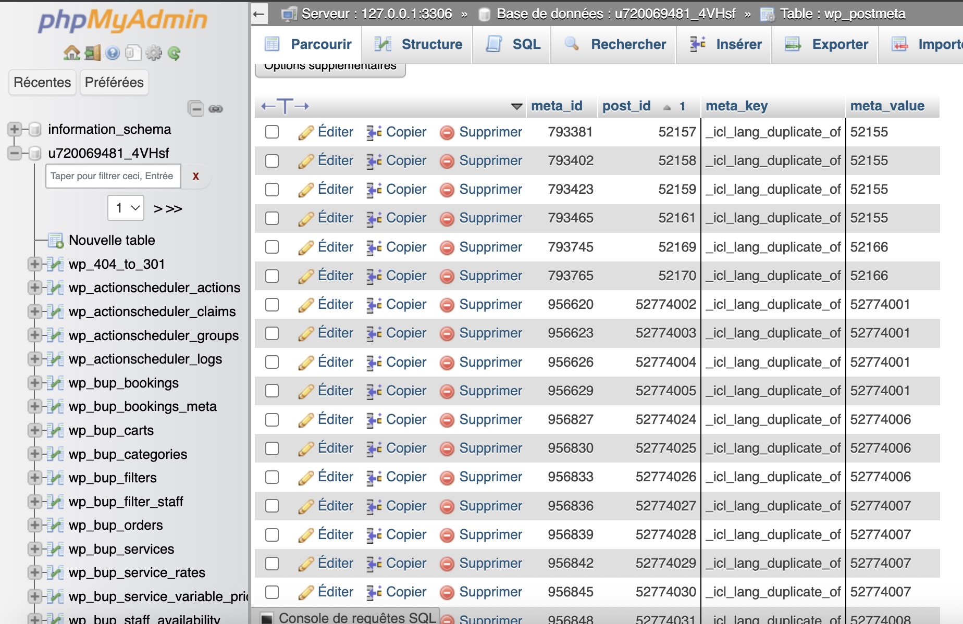
Task: Expand the information_schema database node
Action: tap(15, 129)
